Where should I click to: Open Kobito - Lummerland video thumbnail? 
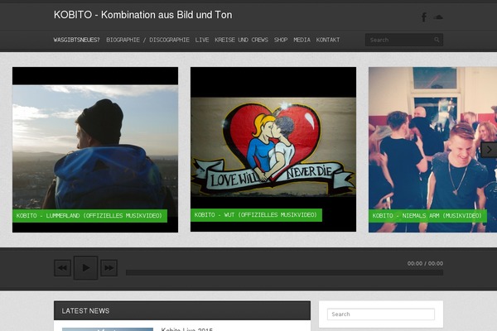click(x=95, y=150)
